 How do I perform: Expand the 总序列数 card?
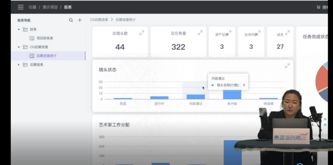(258, 33)
